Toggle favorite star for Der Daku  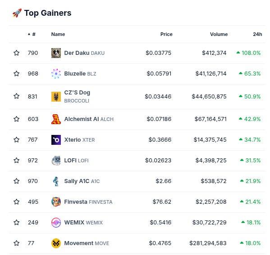click(17, 53)
